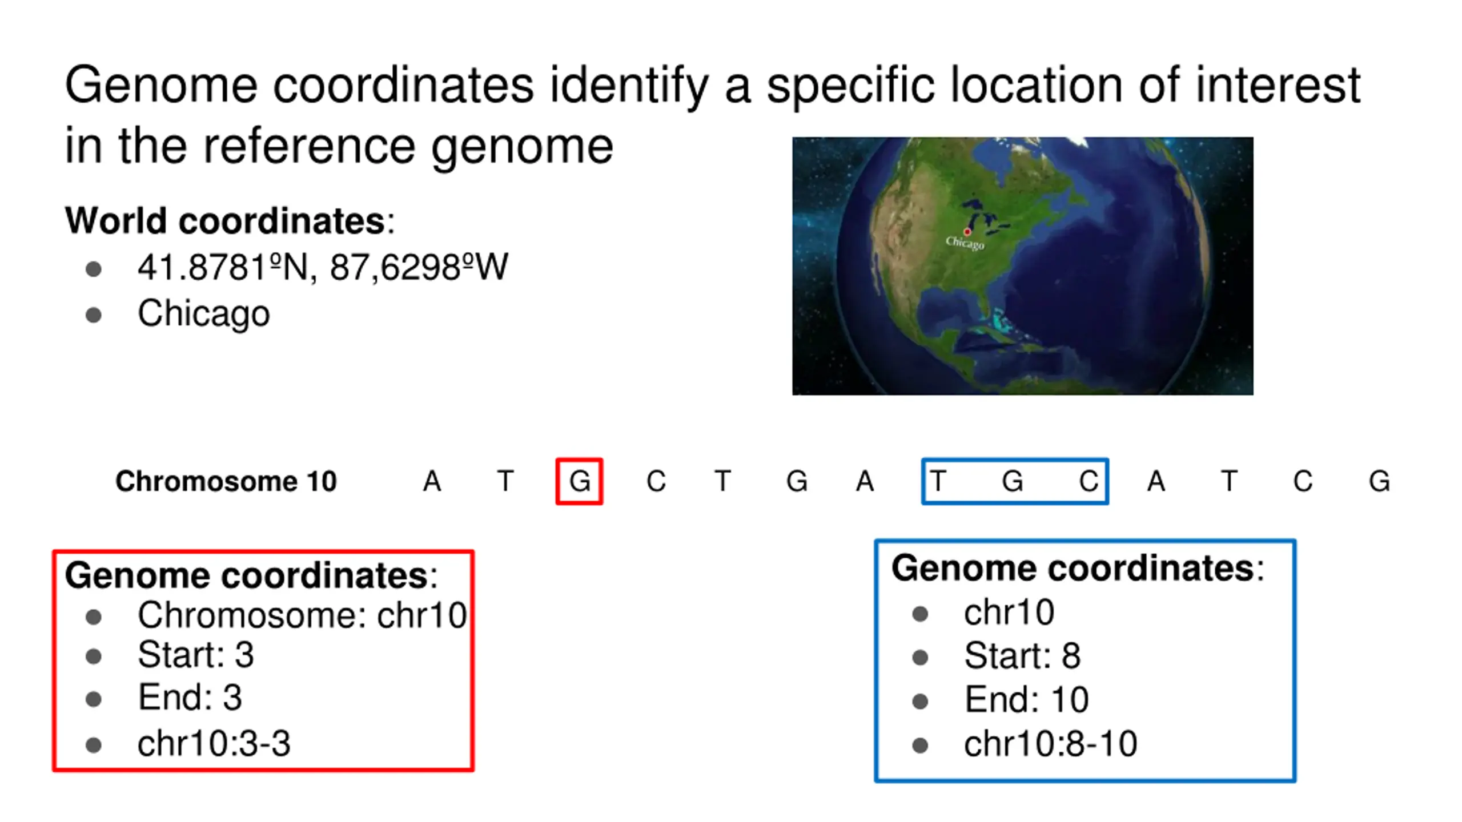Click the 41.8781ºN, 87,6298ºW bullet
The height and width of the screenshot is (822, 1462).
pos(323,267)
